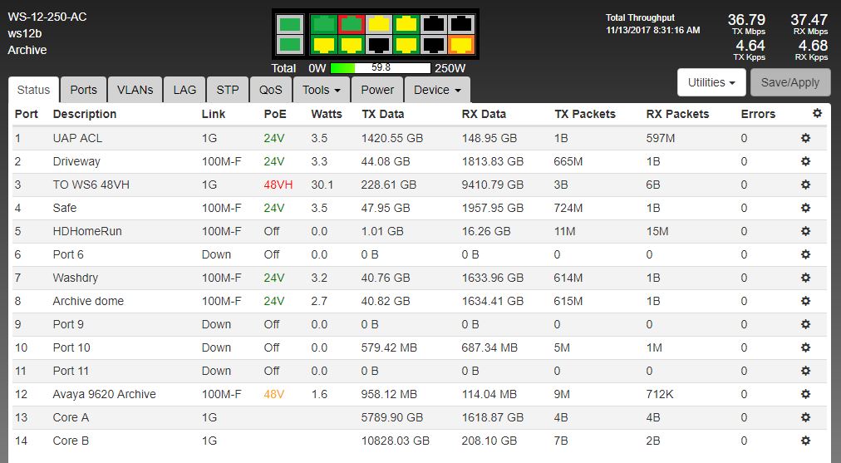The image size is (841, 463).
Task: Open gear settings for HDHomeRun port
Action: point(805,231)
